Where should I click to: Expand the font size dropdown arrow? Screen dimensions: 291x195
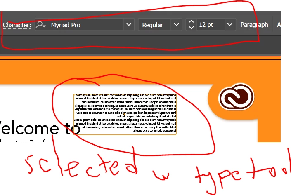230,25
